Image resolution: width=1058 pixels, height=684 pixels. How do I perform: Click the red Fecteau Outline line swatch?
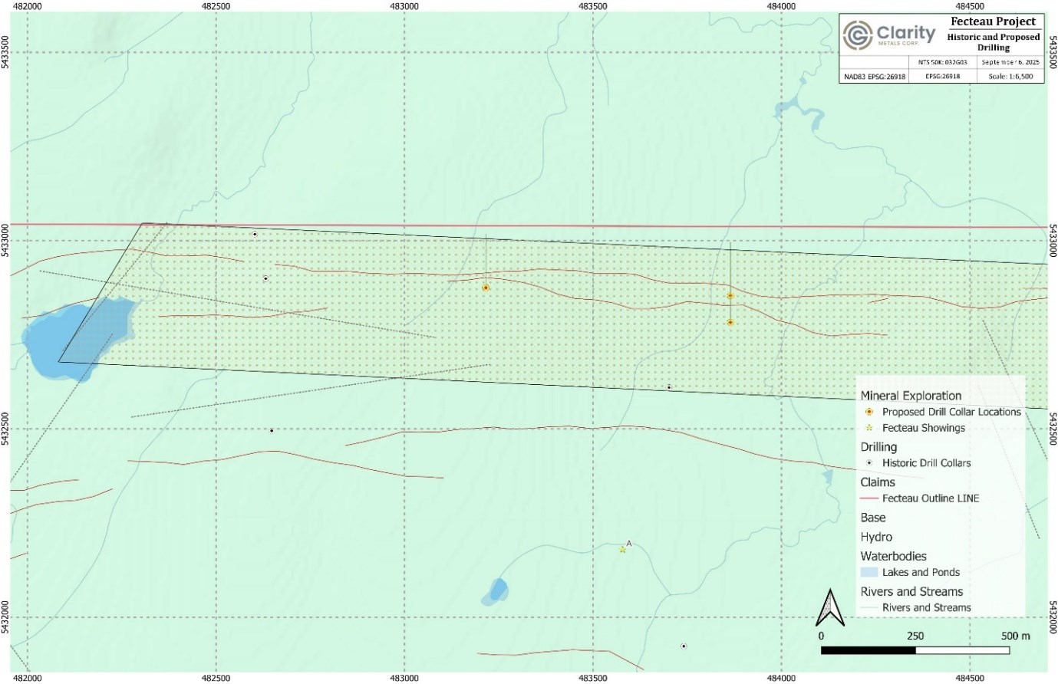tap(869, 498)
